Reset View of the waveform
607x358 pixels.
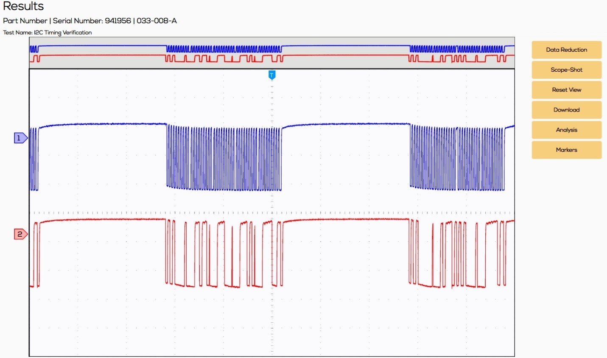(x=566, y=89)
